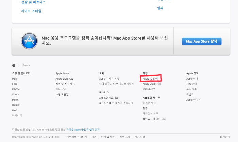Open the '약관' terms link
The width and height of the screenshot is (238, 142).
(94, 137)
